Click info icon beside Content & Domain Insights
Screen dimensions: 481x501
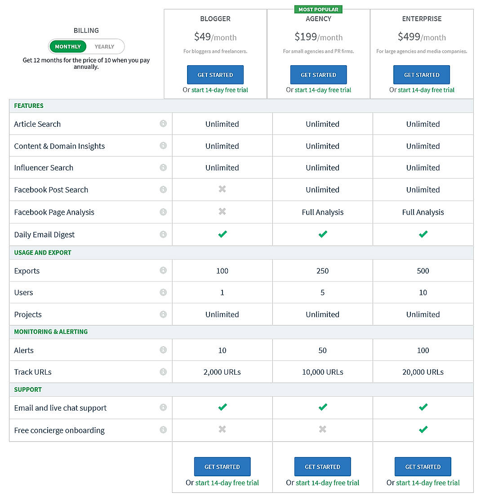pos(163,146)
